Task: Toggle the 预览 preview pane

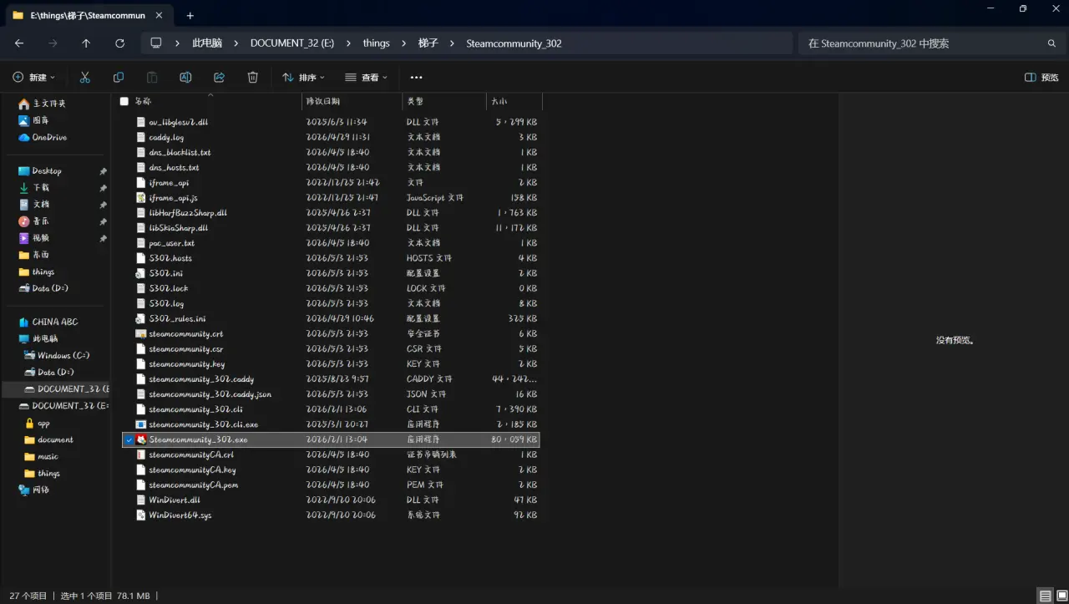Action: click(x=1041, y=77)
